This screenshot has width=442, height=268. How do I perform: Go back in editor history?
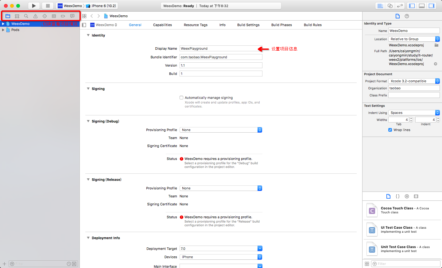point(92,16)
